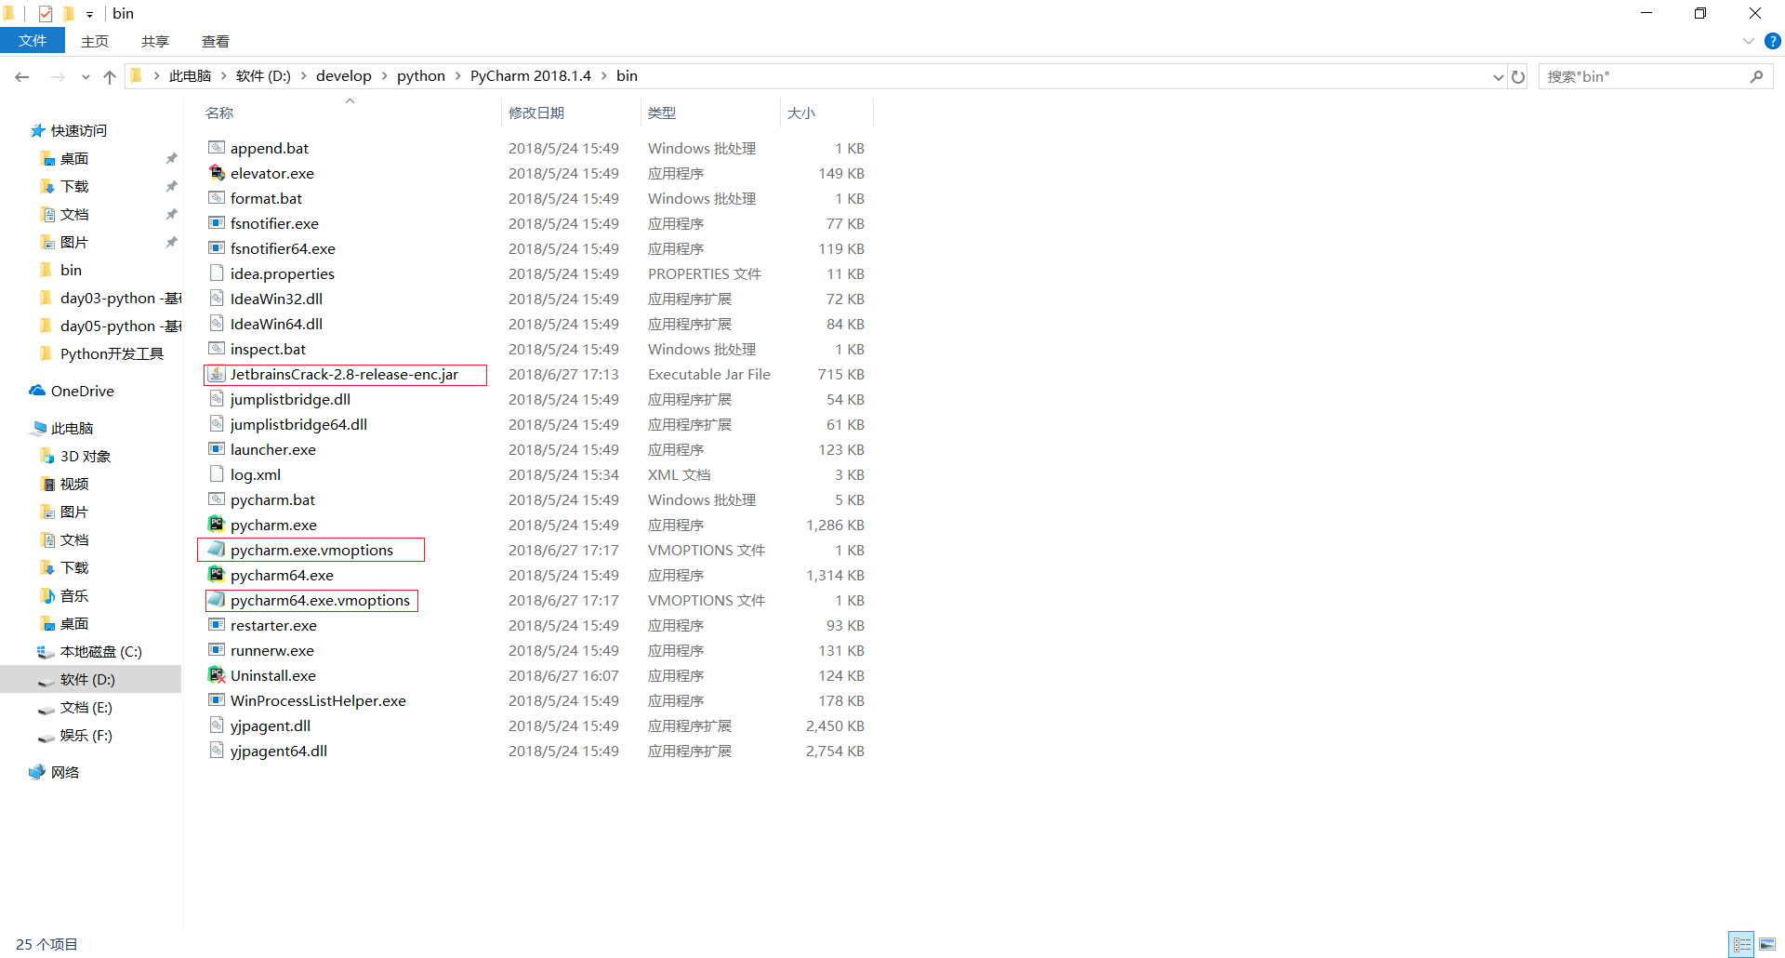Image resolution: width=1785 pixels, height=958 pixels.
Task: Click the refresh button beside address bar
Action: coord(1518,76)
